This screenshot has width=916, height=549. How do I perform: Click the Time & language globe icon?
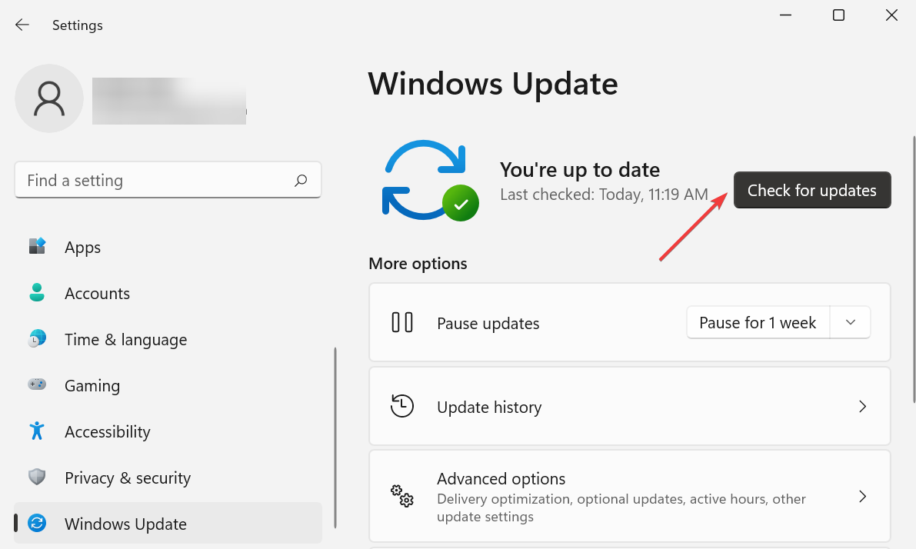click(x=36, y=338)
